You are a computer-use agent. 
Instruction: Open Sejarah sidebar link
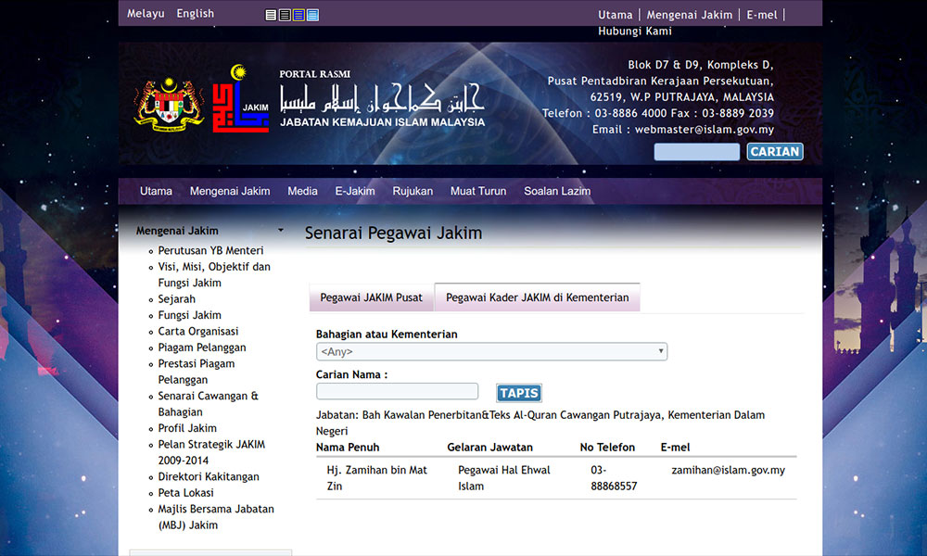[177, 299]
